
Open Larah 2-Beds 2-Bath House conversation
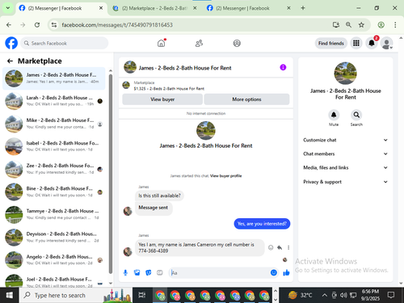[54, 101]
